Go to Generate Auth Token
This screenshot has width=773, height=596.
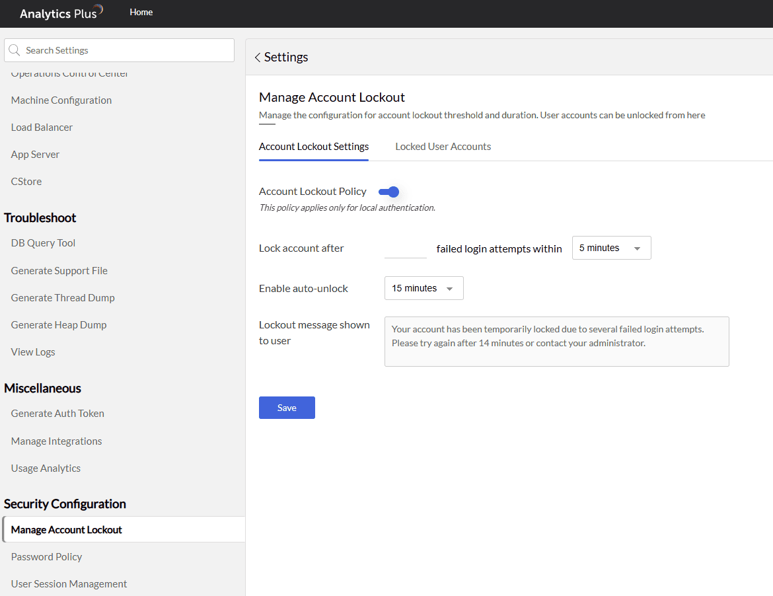click(57, 414)
